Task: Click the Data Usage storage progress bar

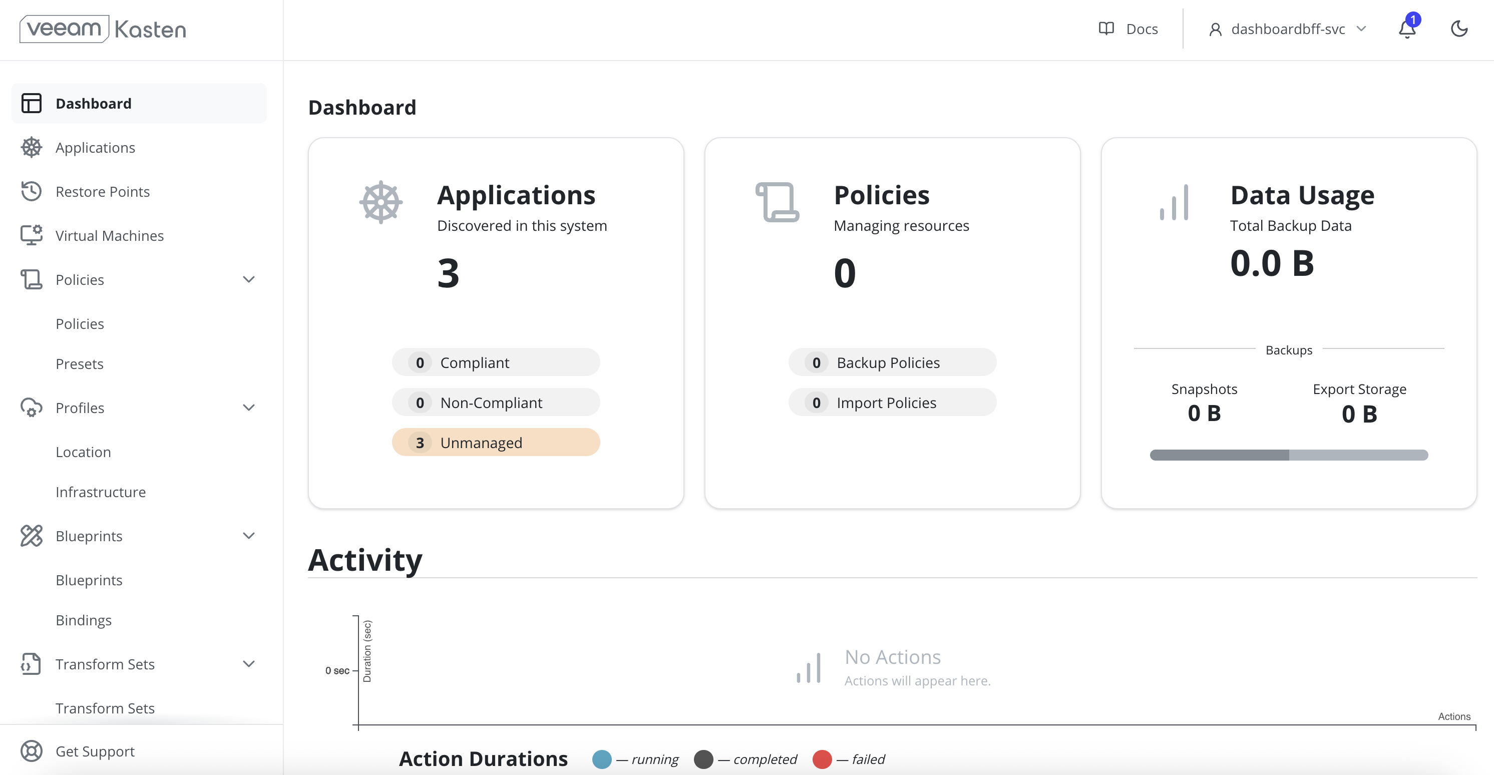Action: 1289,456
